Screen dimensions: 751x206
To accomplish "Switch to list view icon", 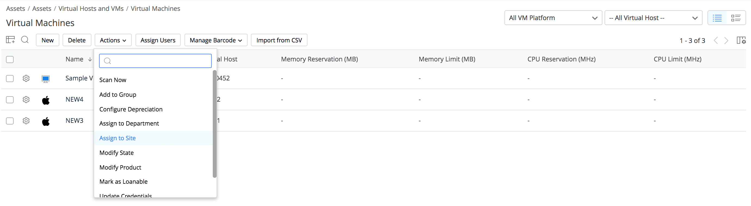I will pos(717,18).
